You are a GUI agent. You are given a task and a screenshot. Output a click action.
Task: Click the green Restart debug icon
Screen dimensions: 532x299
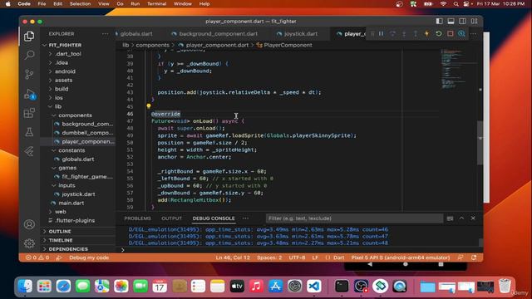pos(438,33)
